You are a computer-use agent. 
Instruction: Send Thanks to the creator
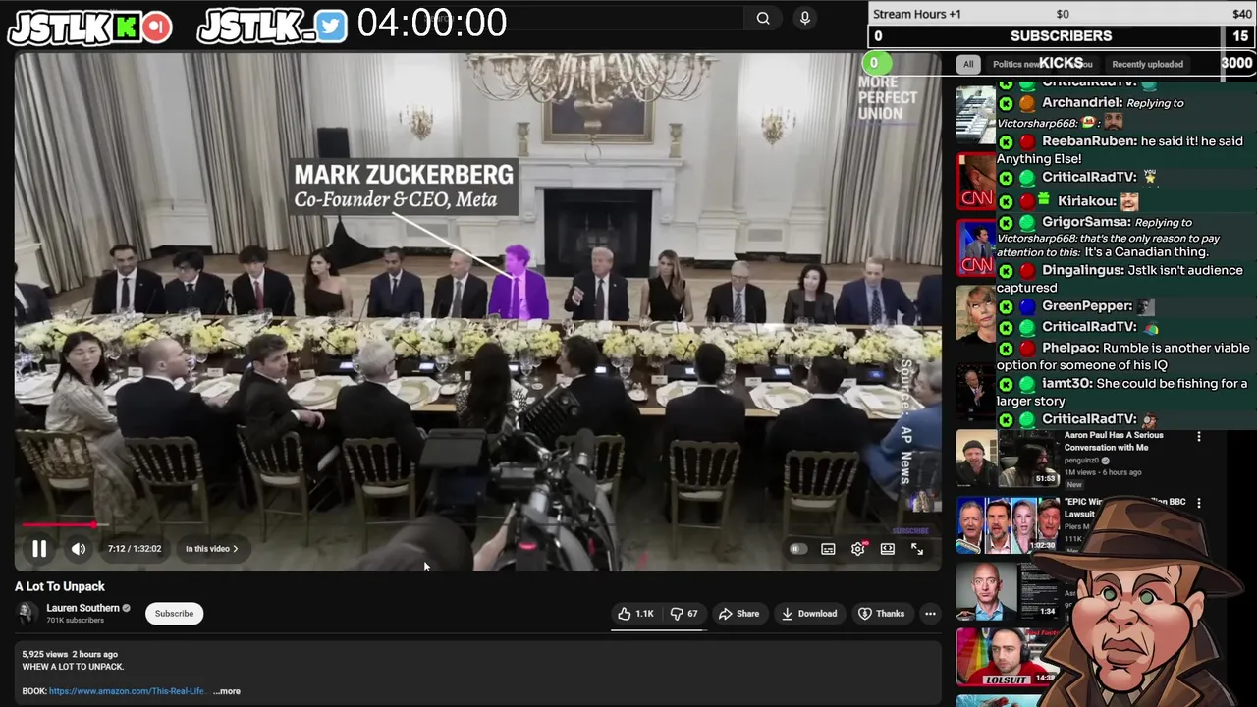pos(881,614)
